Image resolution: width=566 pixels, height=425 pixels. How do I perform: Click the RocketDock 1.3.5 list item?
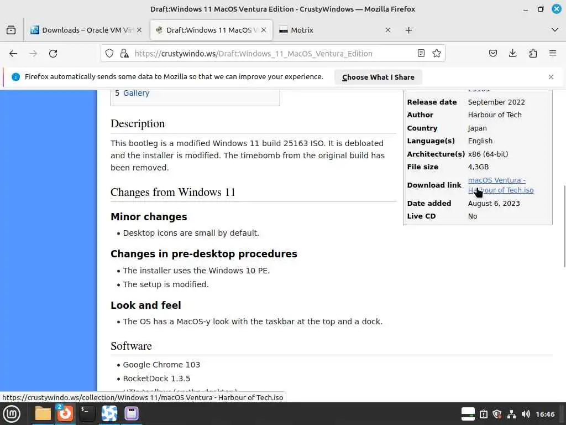click(x=156, y=379)
